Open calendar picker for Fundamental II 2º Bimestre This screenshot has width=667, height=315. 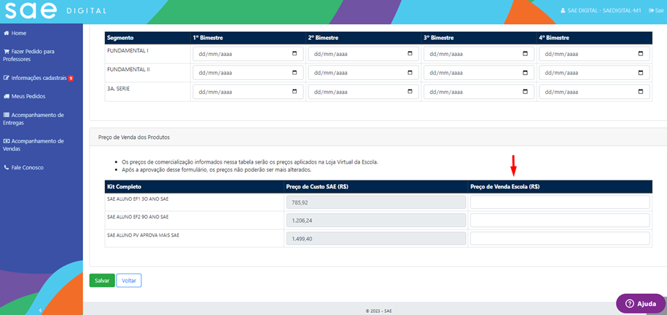tap(410, 73)
